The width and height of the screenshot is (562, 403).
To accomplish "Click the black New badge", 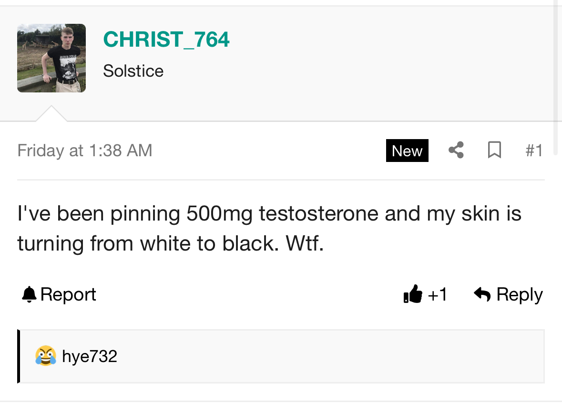I will [407, 151].
